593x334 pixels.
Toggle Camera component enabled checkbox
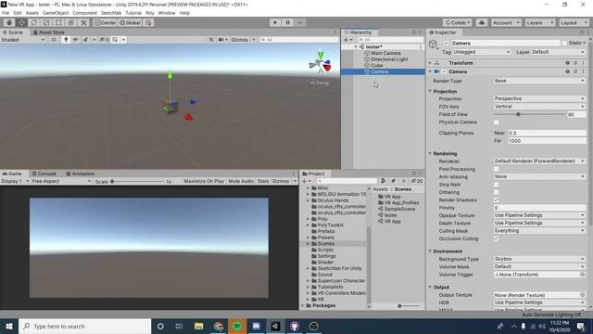[445, 71]
